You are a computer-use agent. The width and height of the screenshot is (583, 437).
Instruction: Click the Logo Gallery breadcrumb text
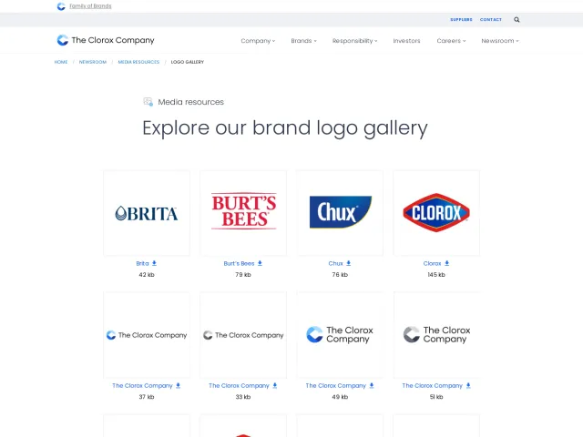coord(188,62)
